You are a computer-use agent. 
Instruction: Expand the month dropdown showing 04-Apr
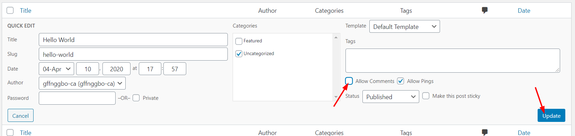pyautogui.click(x=56, y=69)
